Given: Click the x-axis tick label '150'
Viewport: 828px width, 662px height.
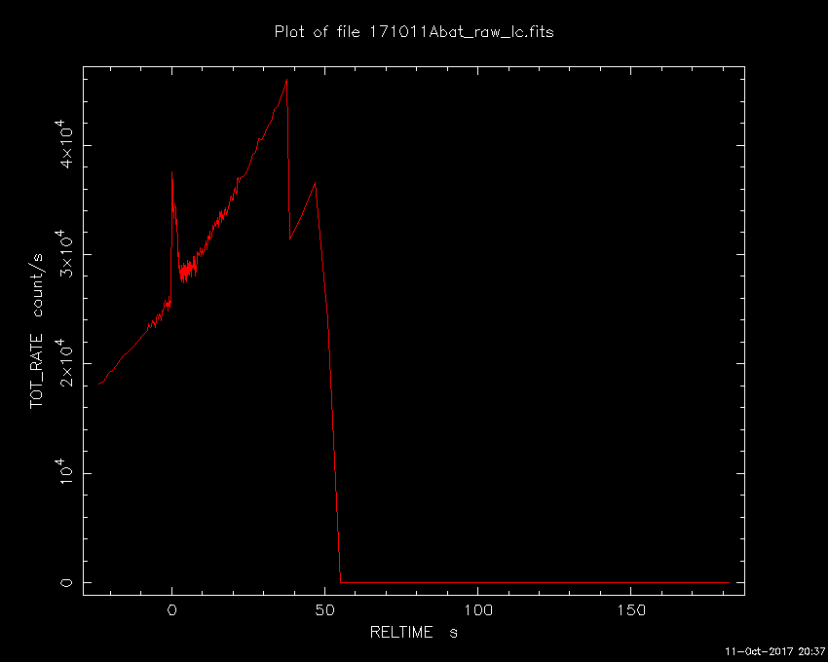Looking at the screenshot, I should click(631, 610).
